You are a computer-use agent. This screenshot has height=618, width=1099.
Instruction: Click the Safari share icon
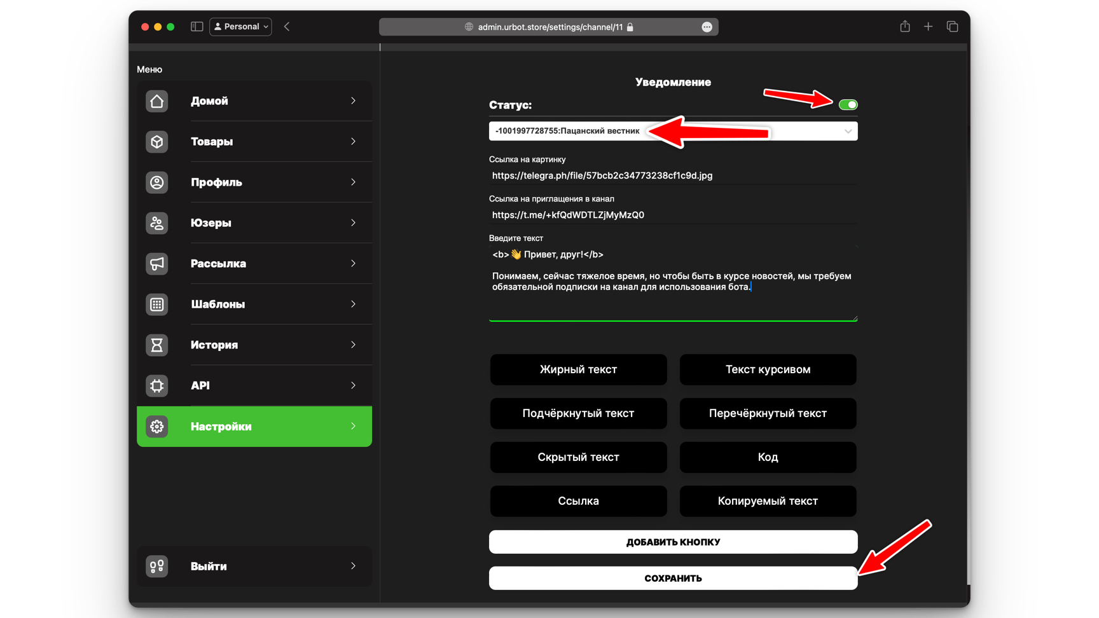pyautogui.click(x=904, y=27)
